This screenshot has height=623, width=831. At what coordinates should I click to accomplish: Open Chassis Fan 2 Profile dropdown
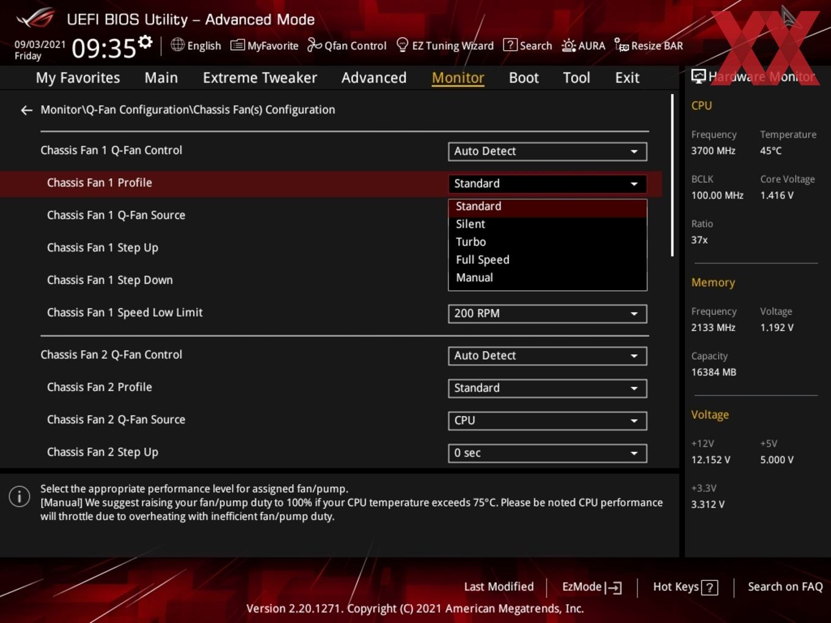click(x=547, y=388)
